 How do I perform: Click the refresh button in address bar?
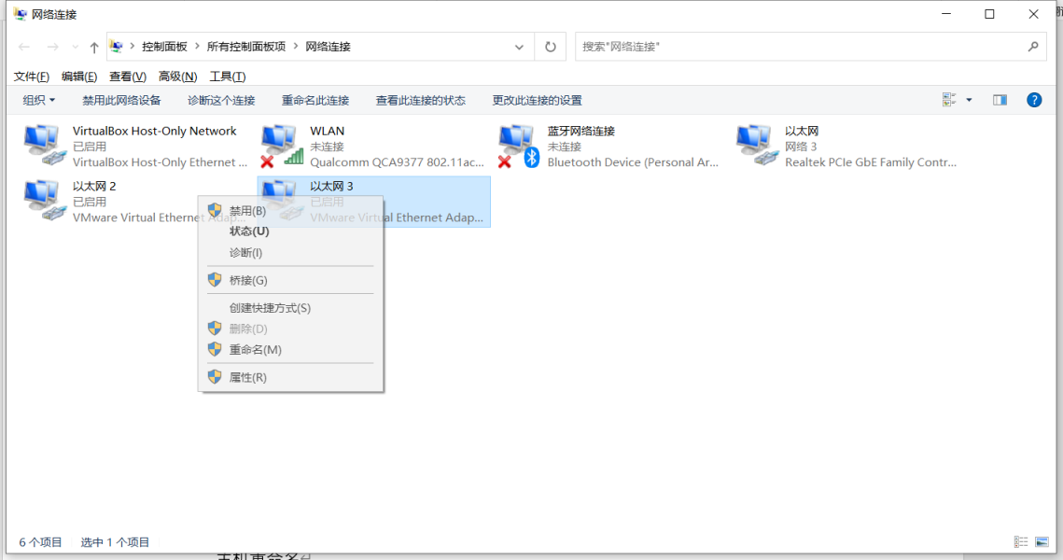coord(551,47)
